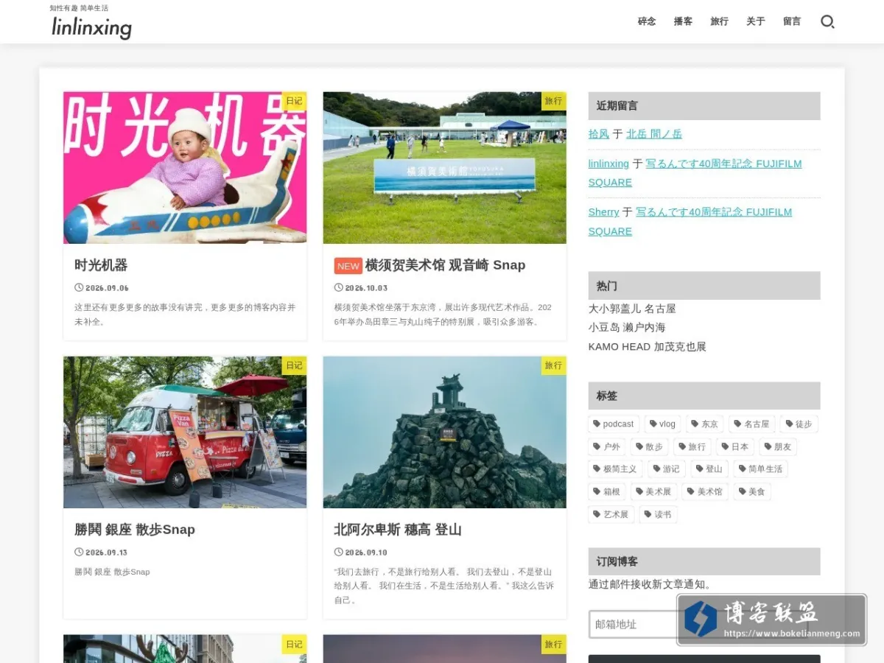Click the NEW label on 横须贺美术馆 post
Screen dimensions: 884x663
click(348, 266)
